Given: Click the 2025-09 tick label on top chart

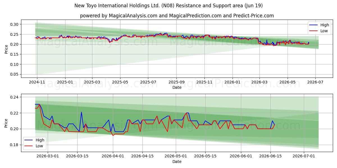Looking at the screenshot, I should pos(177,82).
